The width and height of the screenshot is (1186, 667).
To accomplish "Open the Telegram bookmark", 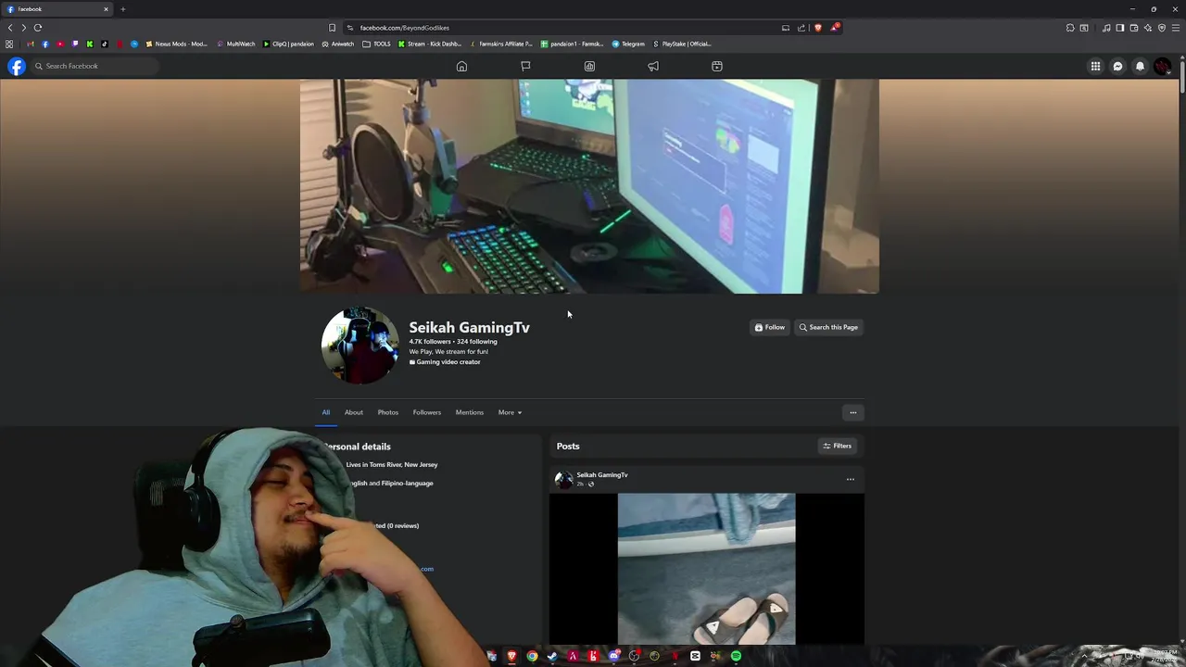I will point(628,44).
